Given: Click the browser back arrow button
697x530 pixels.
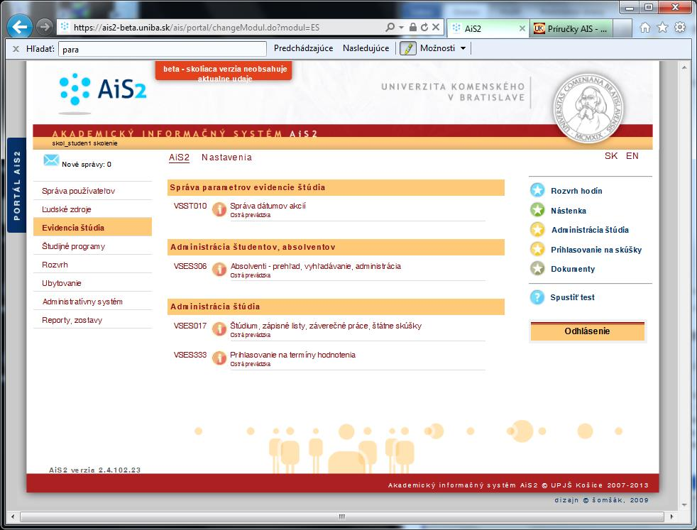Looking at the screenshot, I should 20,27.
